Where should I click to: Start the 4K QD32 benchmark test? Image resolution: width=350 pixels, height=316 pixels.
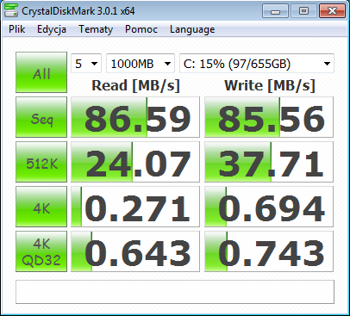coord(41,251)
